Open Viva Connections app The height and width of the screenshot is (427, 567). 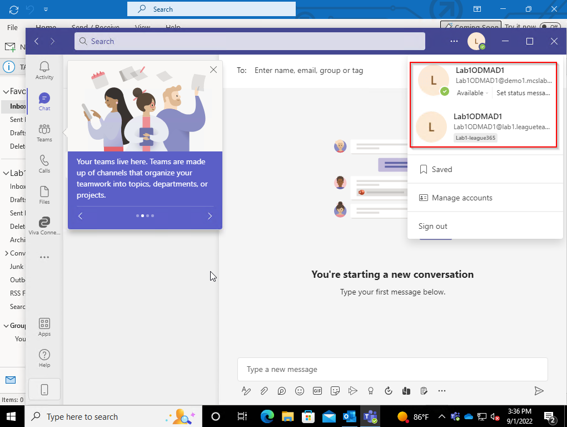(44, 225)
